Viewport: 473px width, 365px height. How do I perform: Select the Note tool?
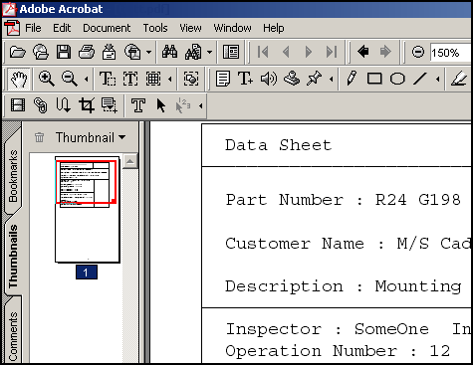click(x=223, y=79)
